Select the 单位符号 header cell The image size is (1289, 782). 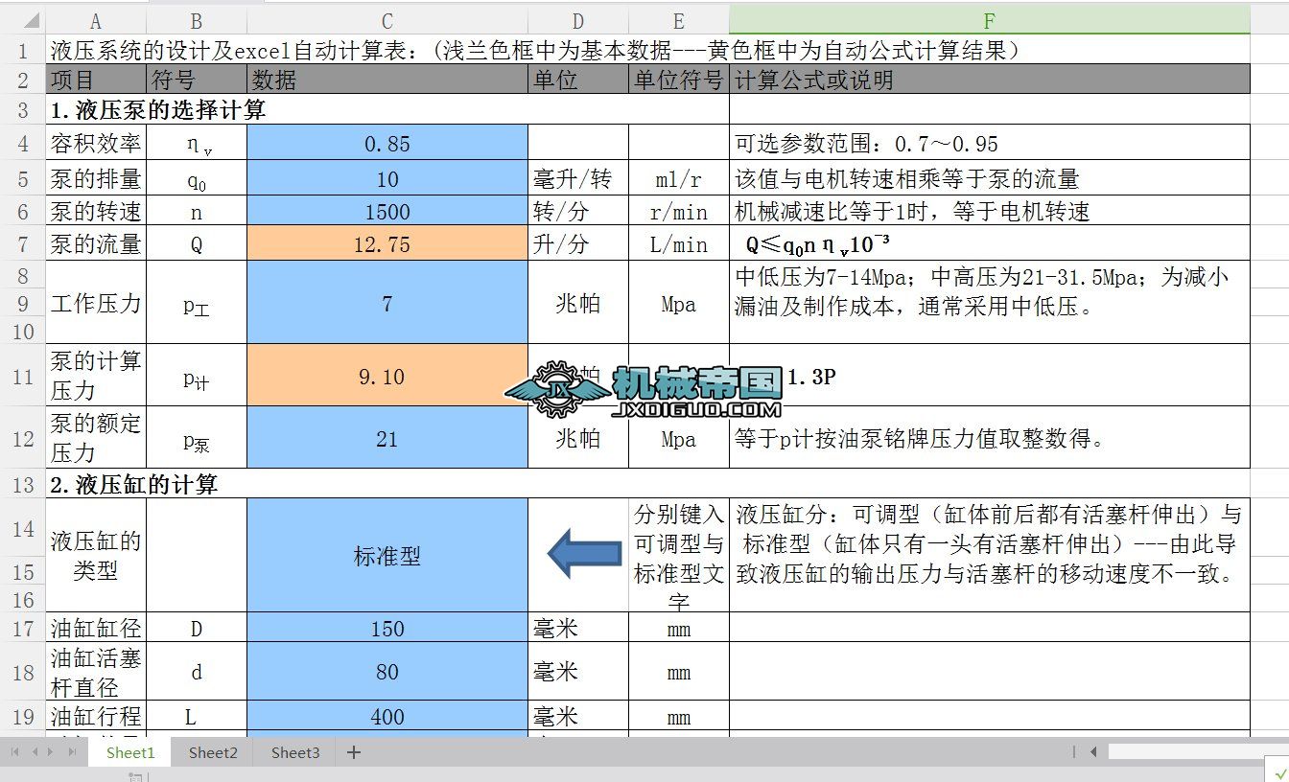[x=679, y=80]
